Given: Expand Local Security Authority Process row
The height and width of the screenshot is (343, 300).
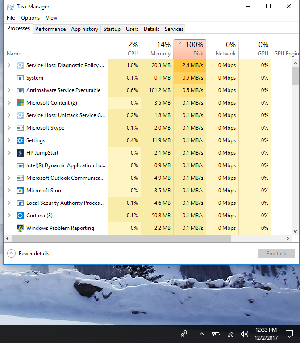Looking at the screenshot, I should pyautogui.click(x=9, y=203).
